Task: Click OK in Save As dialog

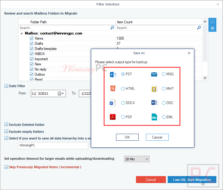Action: (x=127, y=137)
